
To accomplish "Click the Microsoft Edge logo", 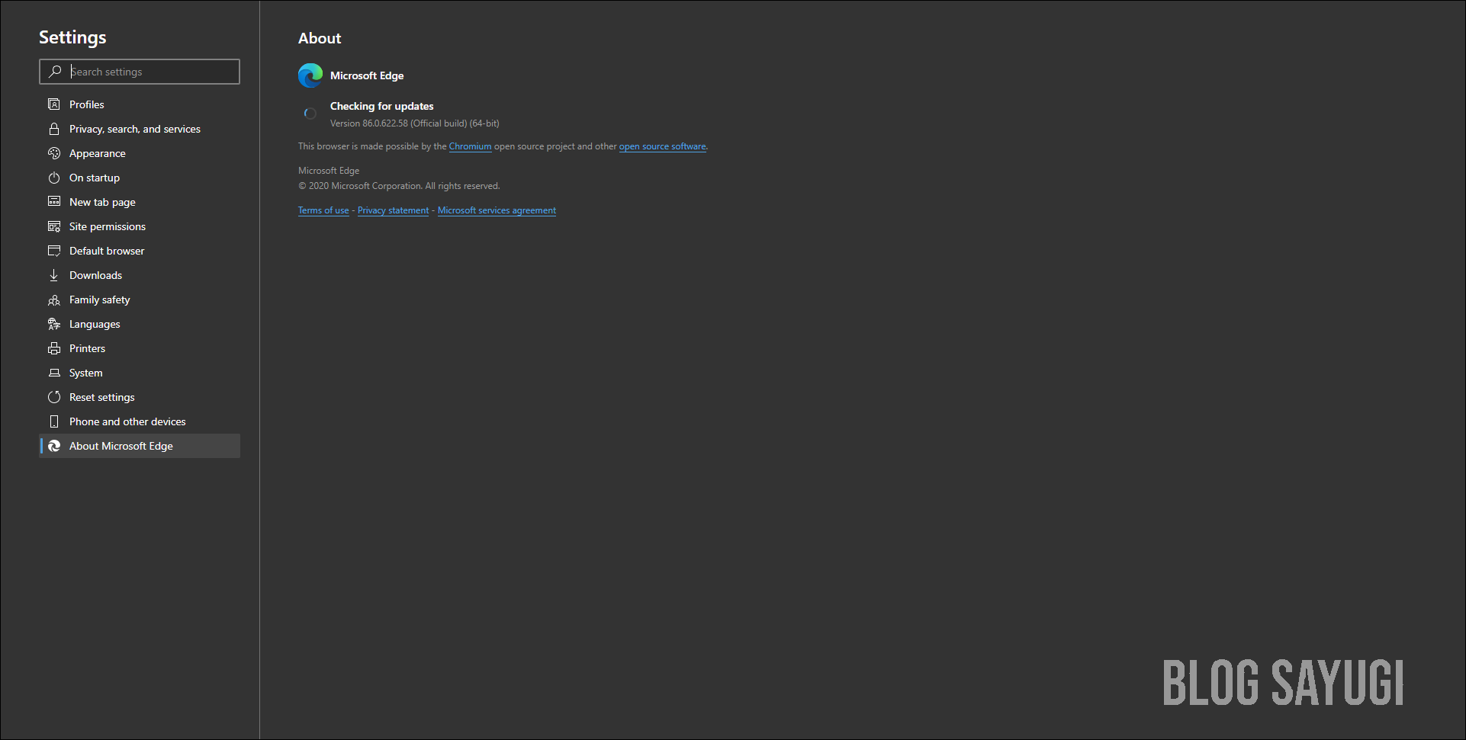I will pos(310,75).
